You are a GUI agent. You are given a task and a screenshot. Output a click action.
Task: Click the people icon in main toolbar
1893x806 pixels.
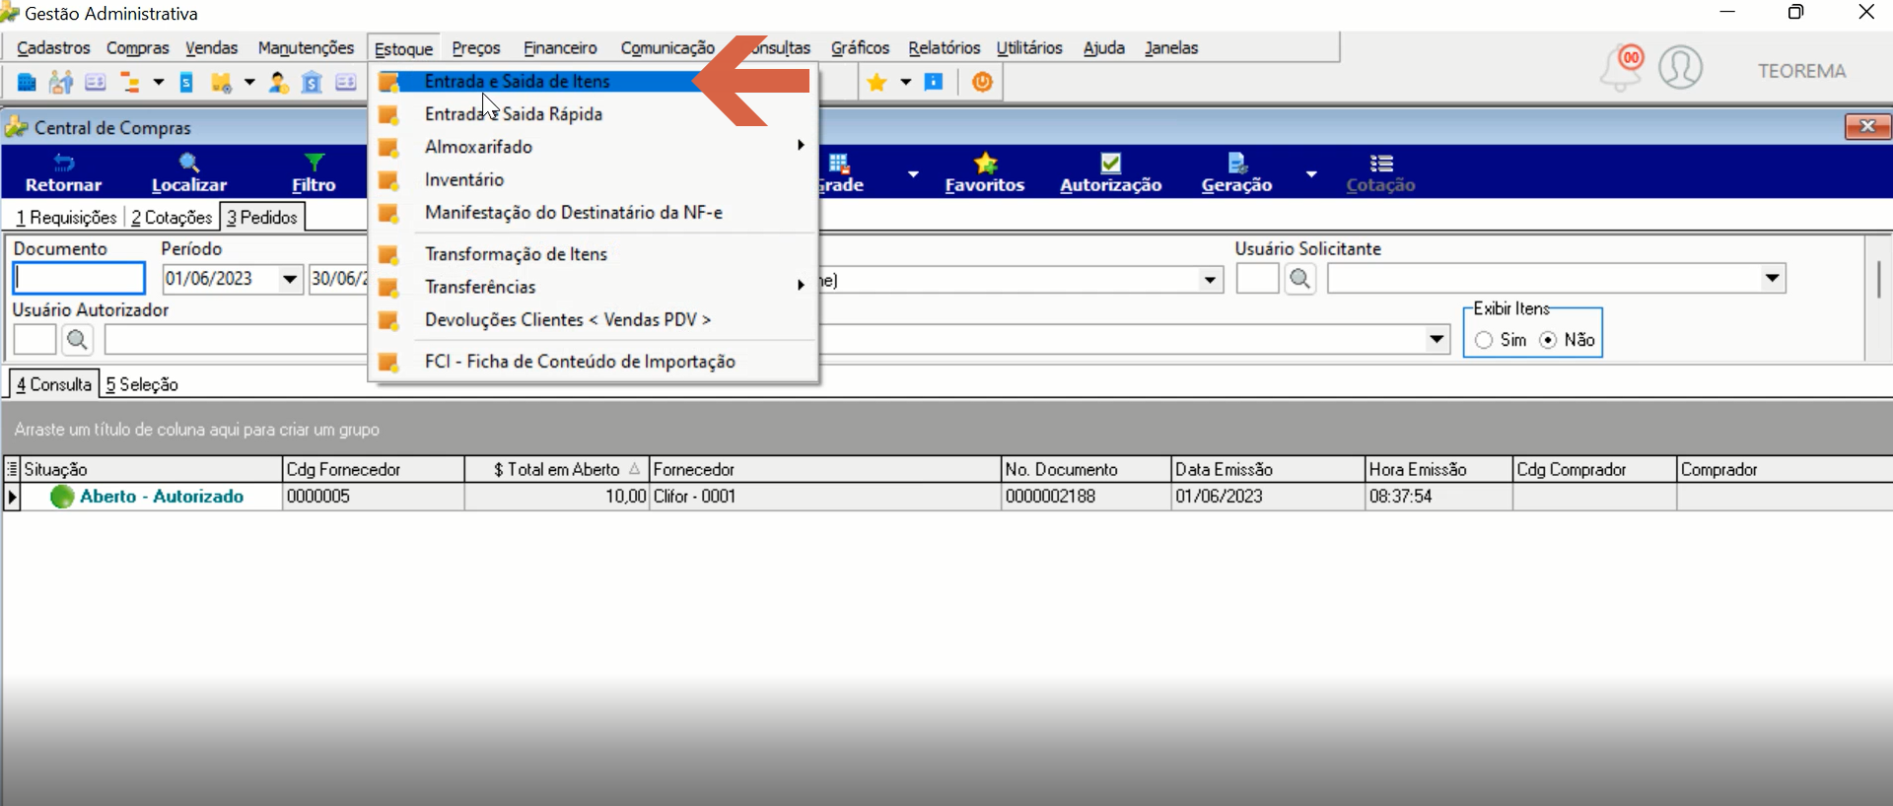[x=61, y=83]
